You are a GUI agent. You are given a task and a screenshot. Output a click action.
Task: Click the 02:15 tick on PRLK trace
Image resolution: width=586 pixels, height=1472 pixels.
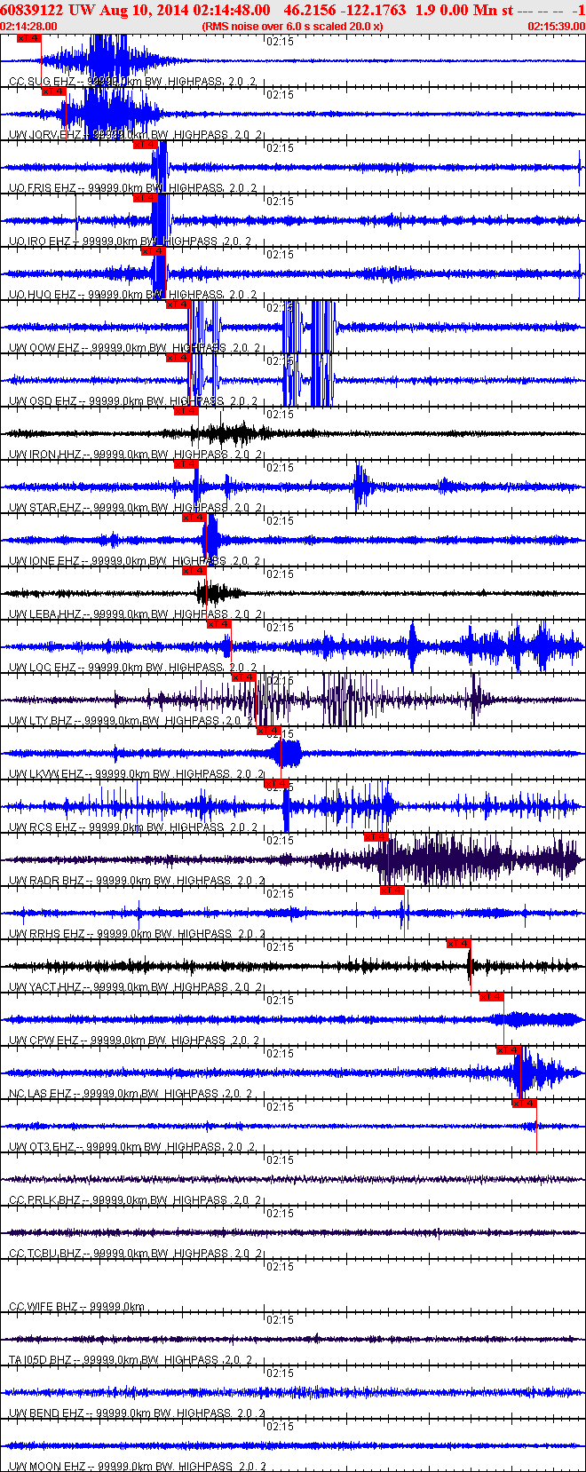(x=281, y=1160)
